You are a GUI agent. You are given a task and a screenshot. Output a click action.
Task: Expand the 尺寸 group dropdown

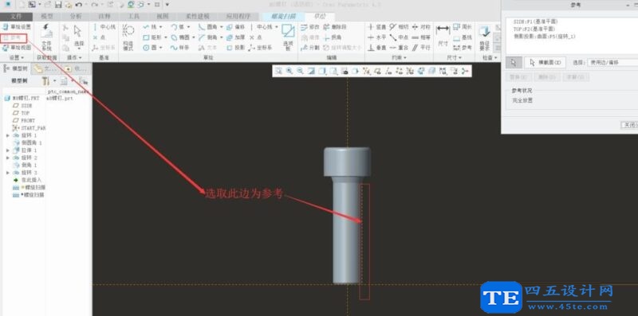tap(454, 57)
